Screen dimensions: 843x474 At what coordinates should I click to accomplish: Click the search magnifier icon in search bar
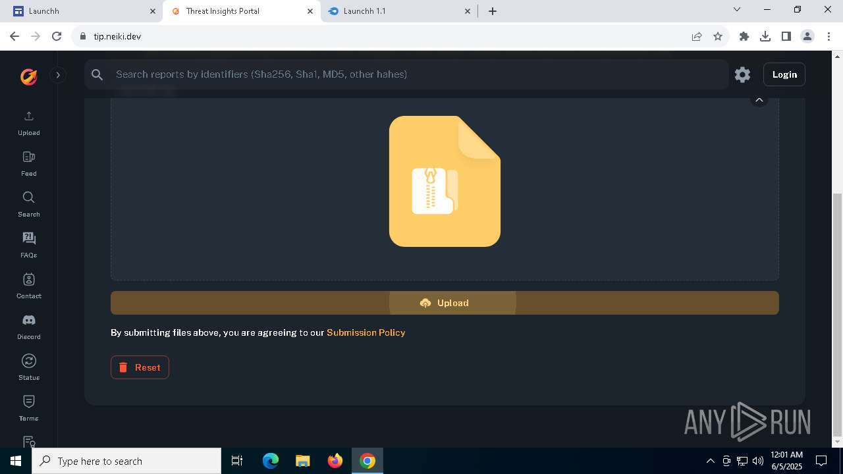click(97, 74)
